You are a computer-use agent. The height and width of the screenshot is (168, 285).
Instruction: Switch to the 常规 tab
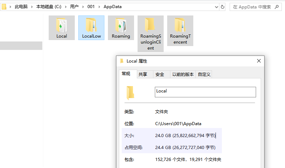point(128,74)
